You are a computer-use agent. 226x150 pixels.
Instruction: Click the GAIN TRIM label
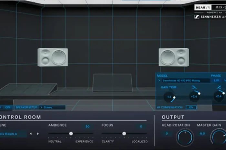(169, 87)
